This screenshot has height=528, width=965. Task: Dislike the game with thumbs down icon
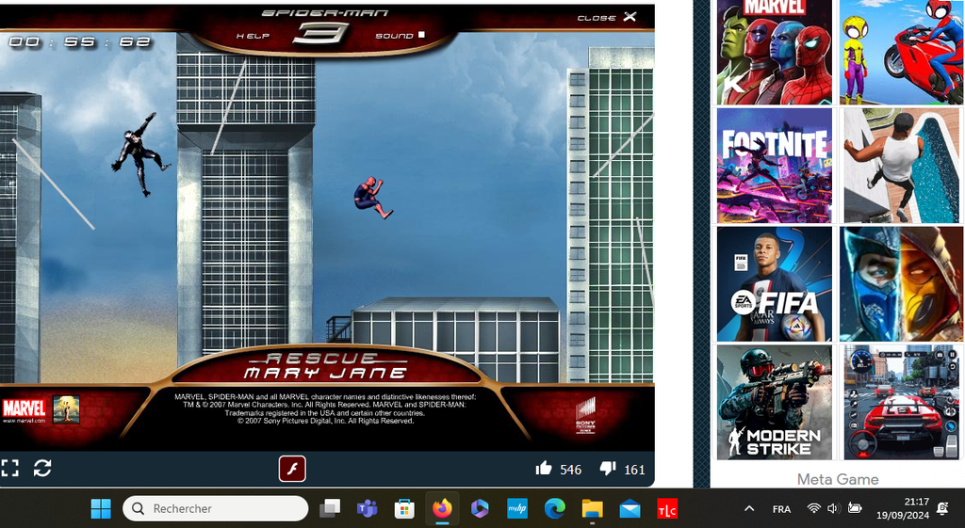pyautogui.click(x=608, y=469)
